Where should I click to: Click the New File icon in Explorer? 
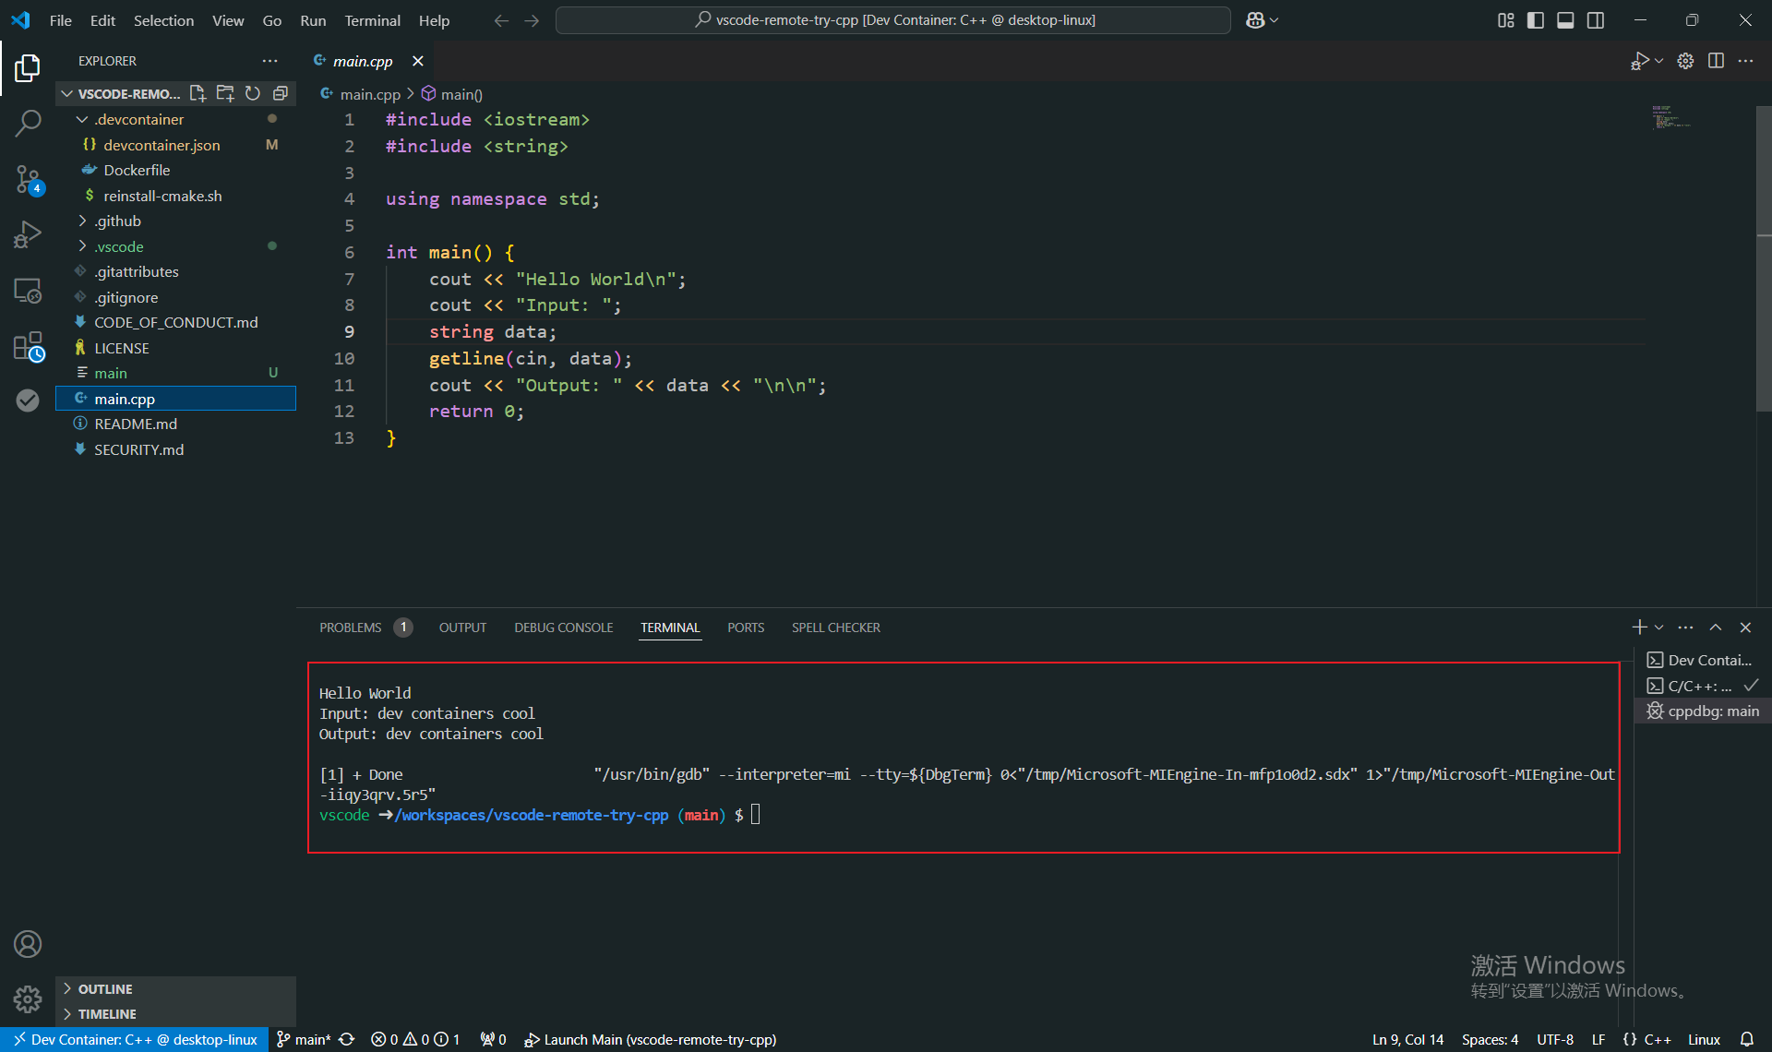pos(198,93)
